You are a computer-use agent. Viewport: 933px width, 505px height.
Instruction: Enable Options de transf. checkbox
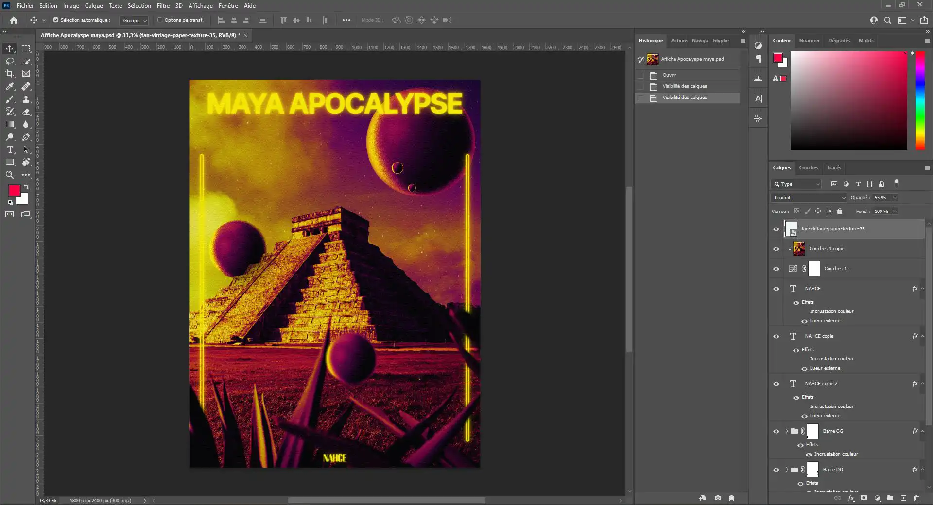tap(160, 20)
